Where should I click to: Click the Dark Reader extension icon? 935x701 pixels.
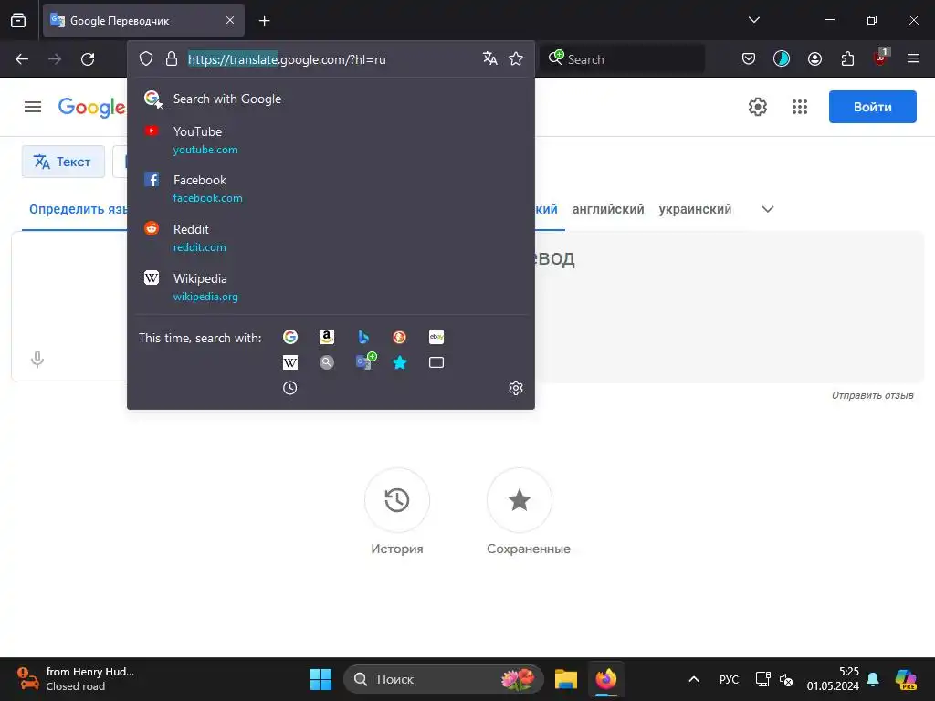tap(782, 58)
